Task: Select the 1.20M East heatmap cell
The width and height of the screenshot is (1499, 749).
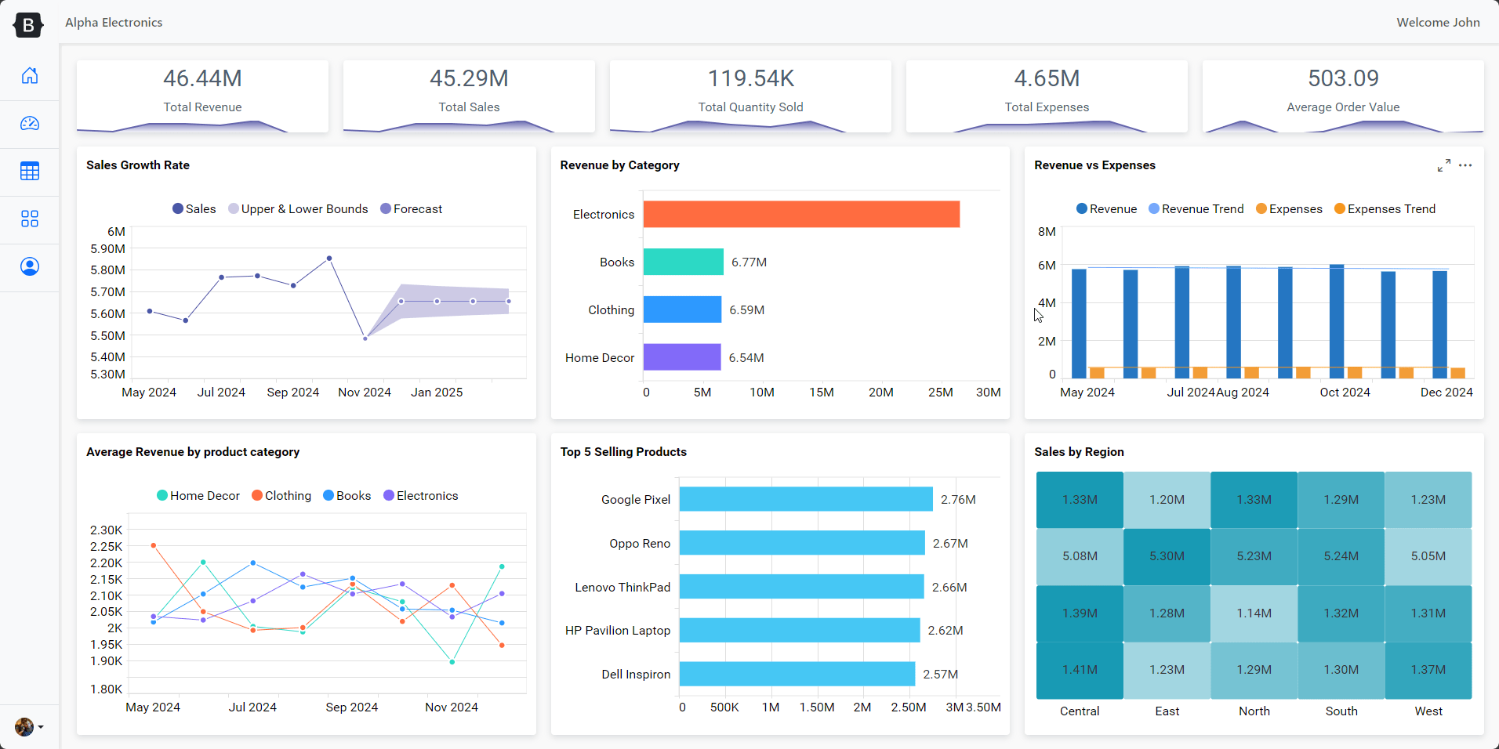Action: tap(1167, 500)
